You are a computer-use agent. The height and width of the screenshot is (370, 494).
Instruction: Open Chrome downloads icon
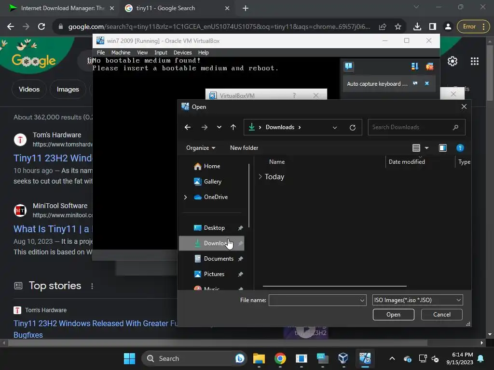pyautogui.click(x=417, y=27)
